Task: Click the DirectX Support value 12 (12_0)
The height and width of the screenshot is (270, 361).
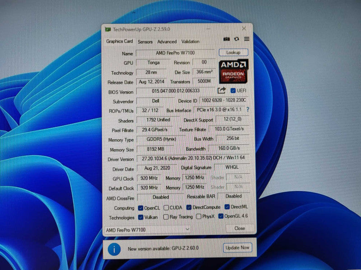Action: pos(232,119)
